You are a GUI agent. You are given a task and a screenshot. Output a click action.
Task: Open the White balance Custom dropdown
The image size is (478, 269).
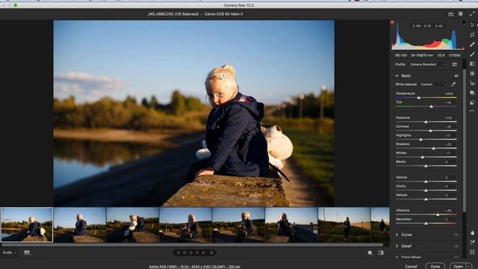click(x=433, y=84)
